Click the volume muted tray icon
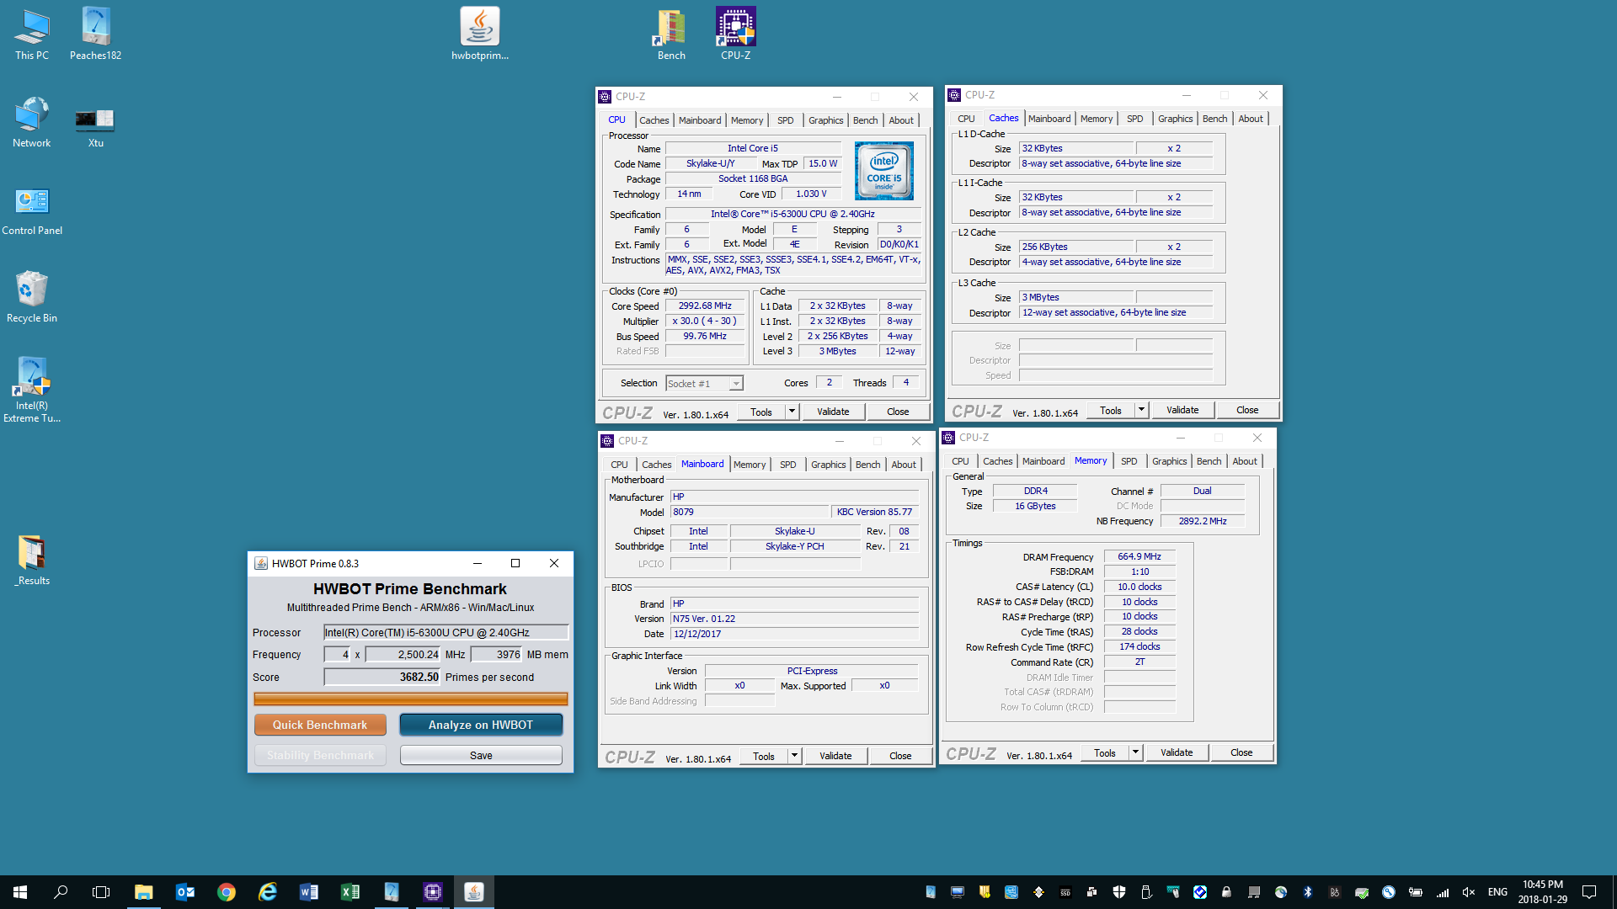The height and width of the screenshot is (909, 1617). point(1469,892)
